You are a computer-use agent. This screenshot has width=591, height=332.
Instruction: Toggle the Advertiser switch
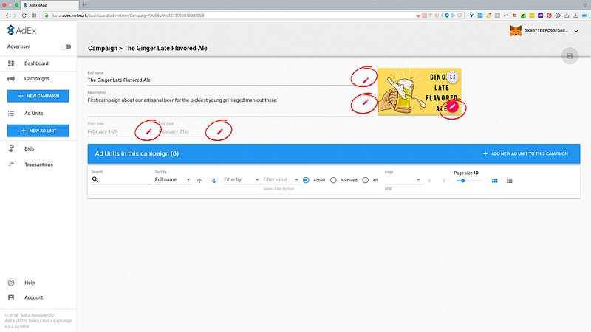(66, 46)
